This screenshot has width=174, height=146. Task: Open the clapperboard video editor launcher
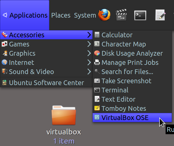coord(121,15)
